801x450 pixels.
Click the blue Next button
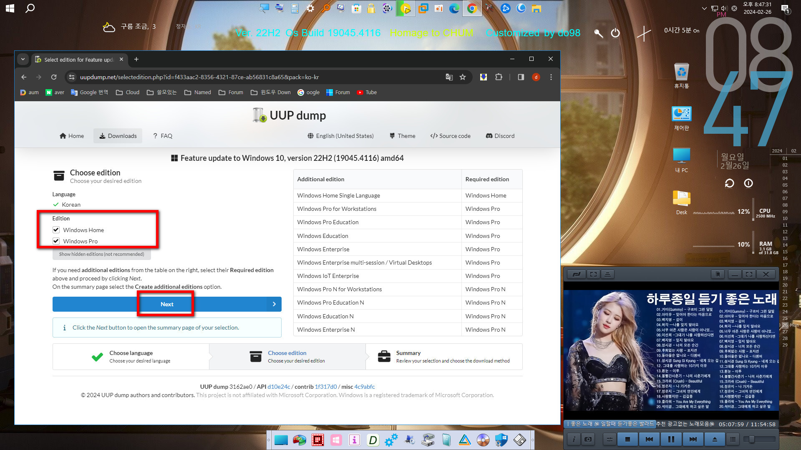click(x=167, y=304)
